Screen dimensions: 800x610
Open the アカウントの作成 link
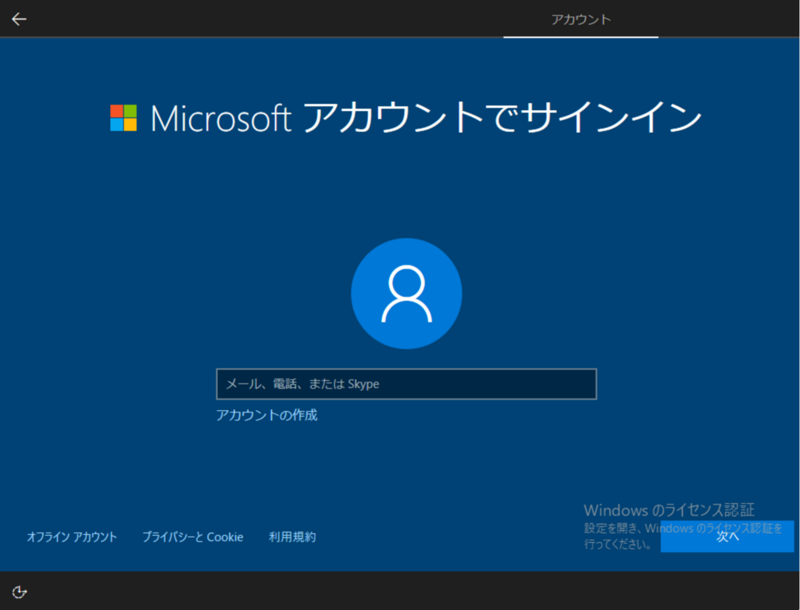click(266, 416)
